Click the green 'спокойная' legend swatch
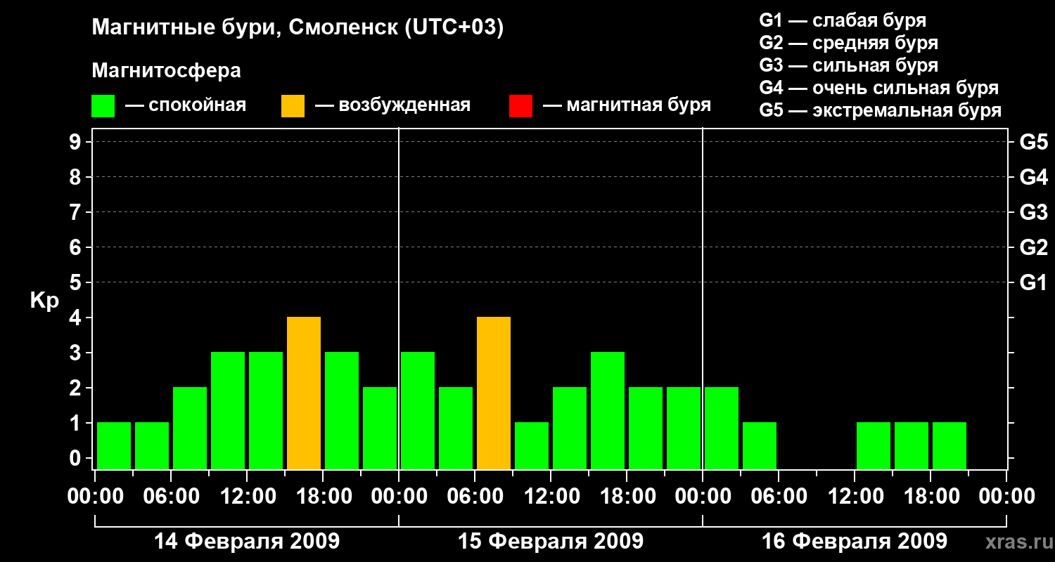1055x562 pixels. pyautogui.click(x=103, y=106)
